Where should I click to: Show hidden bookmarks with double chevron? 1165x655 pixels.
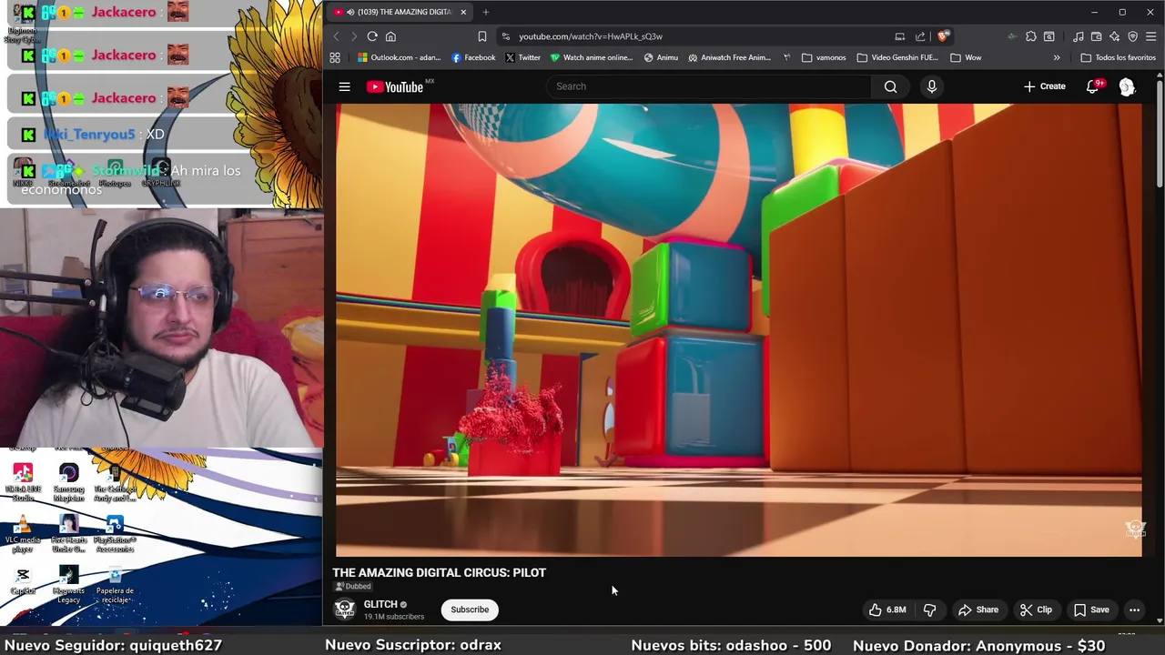click(1057, 57)
